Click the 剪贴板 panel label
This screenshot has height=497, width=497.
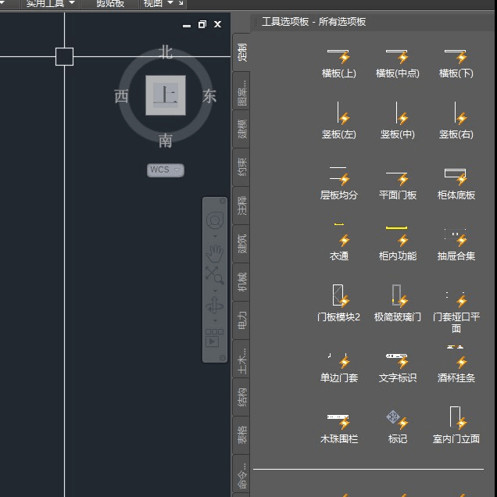click(109, 3)
